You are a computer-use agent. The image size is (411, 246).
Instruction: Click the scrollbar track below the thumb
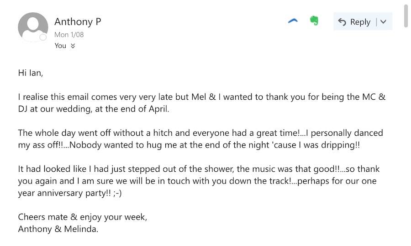click(x=406, y=137)
